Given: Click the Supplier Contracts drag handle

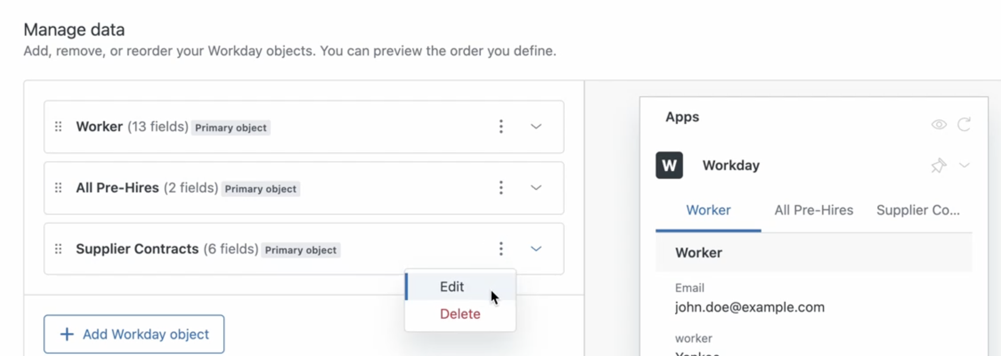Looking at the screenshot, I should coord(58,249).
